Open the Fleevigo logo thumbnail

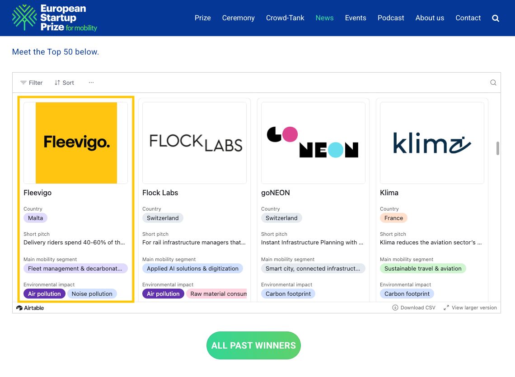[x=75, y=143]
